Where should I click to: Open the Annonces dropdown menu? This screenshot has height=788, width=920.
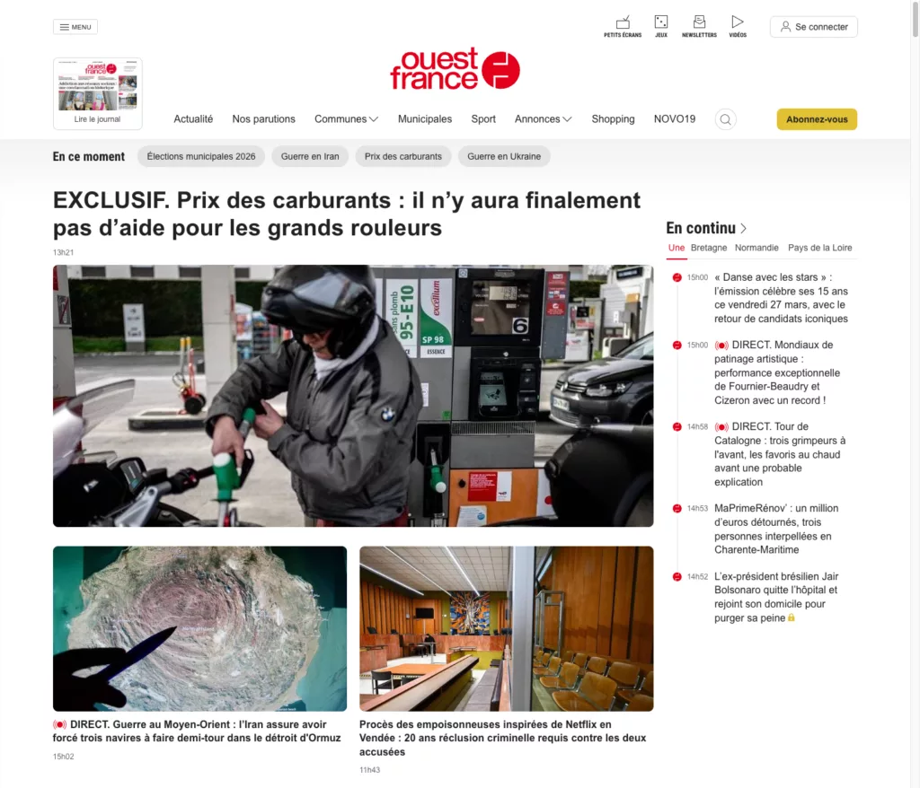(x=543, y=118)
